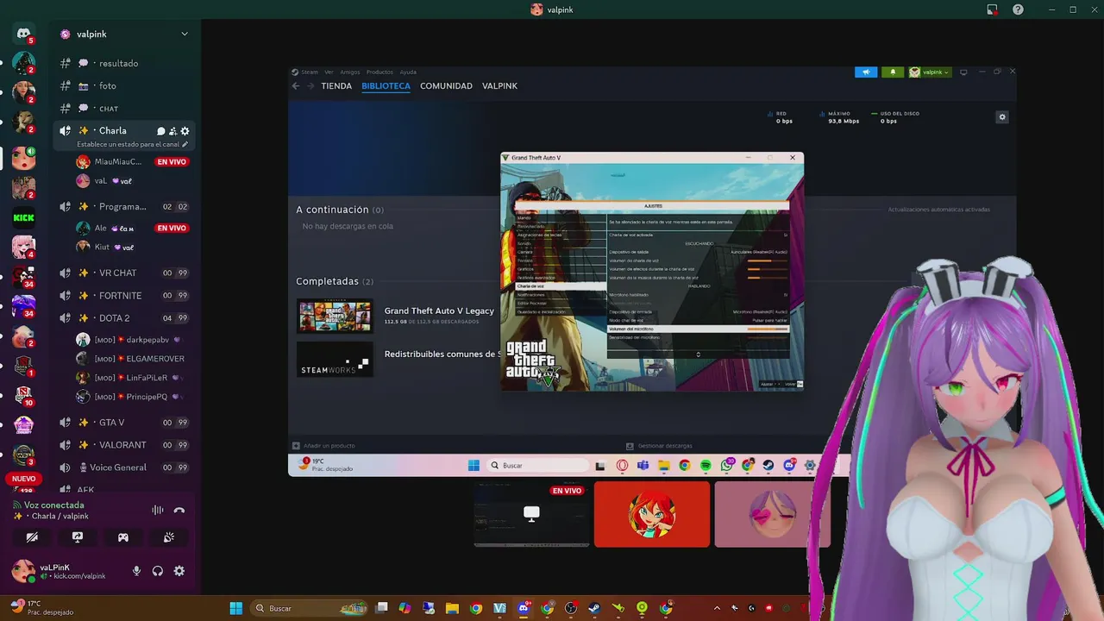The height and width of the screenshot is (621, 1104).
Task: Click Grand Theft Auto V Legacy thumbnail
Action: (335, 316)
